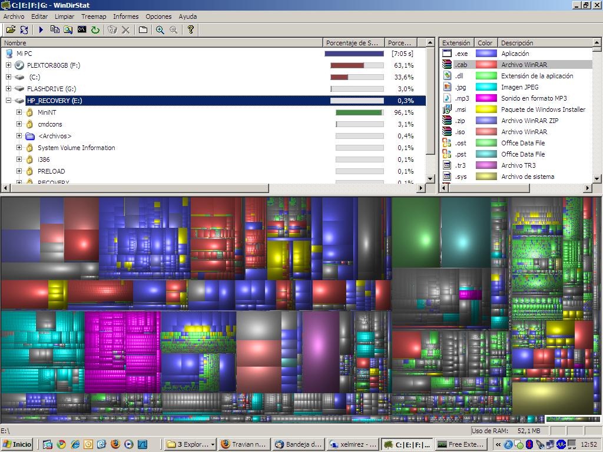Image resolution: width=603 pixels, height=452 pixels.
Task: Click the .ost Office Data icon
Action: click(x=447, y=142)
